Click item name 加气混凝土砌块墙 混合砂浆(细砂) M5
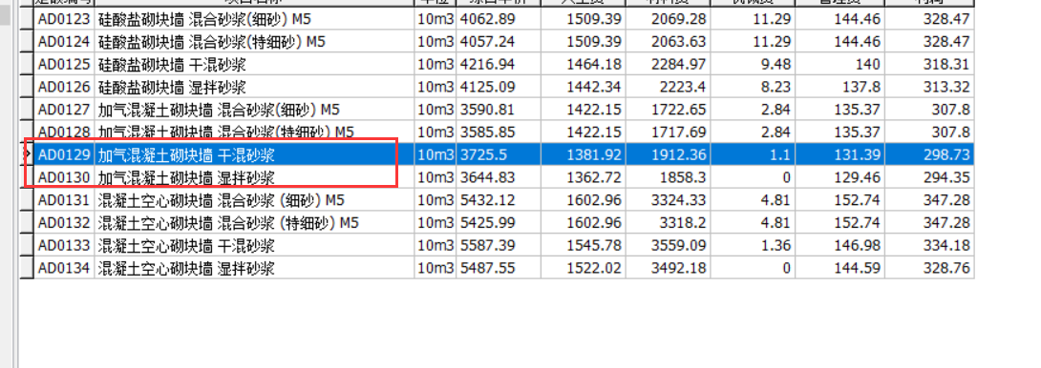This screenshot has width=1041, height=368. point(219,110)
